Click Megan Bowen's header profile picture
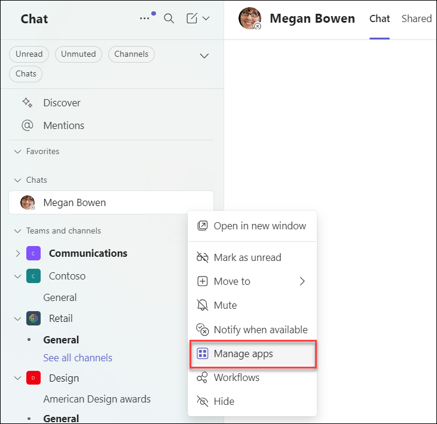 pos(250,19)
